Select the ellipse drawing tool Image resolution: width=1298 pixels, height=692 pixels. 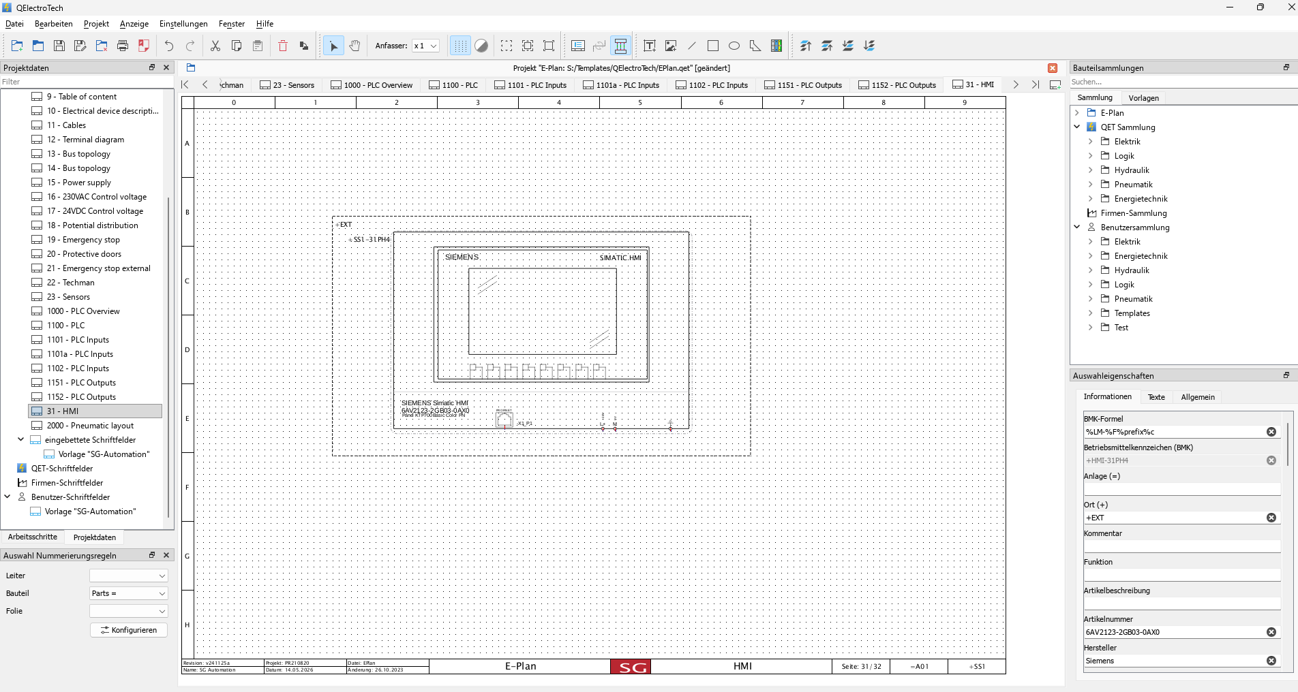(x=734, y=46)
